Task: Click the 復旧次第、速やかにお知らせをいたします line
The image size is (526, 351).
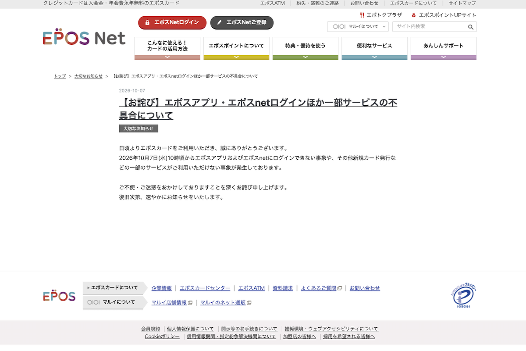Action: [171, 197]
